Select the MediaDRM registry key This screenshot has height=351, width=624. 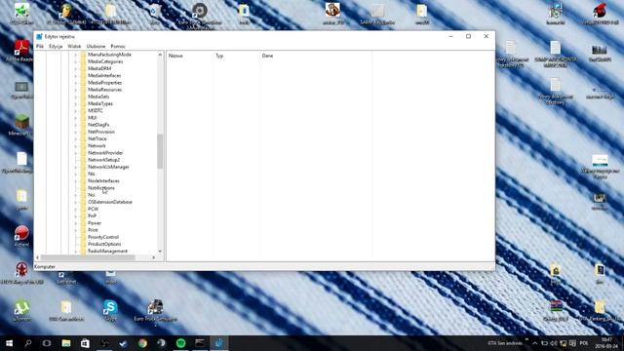click(x=99, y=68)
